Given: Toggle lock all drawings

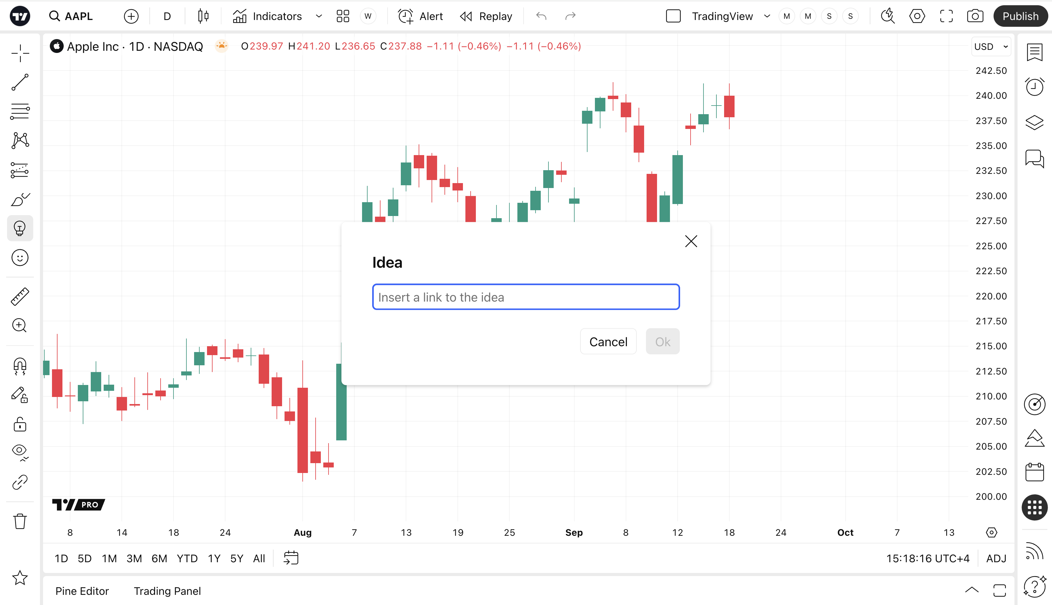Looking at the screenshot, I should click(20, 425).
